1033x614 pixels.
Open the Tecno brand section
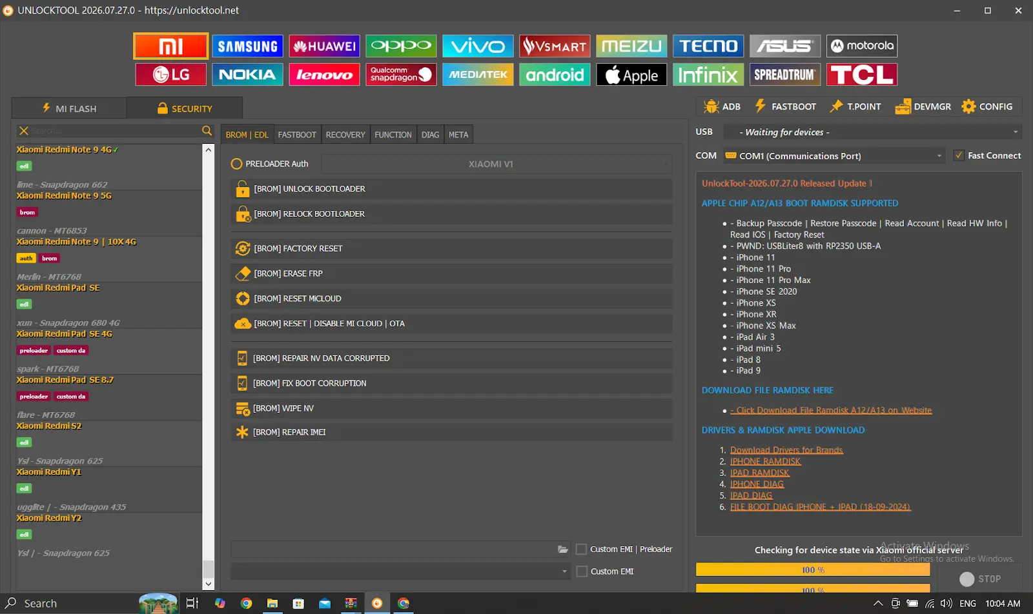tap(708, 46)
